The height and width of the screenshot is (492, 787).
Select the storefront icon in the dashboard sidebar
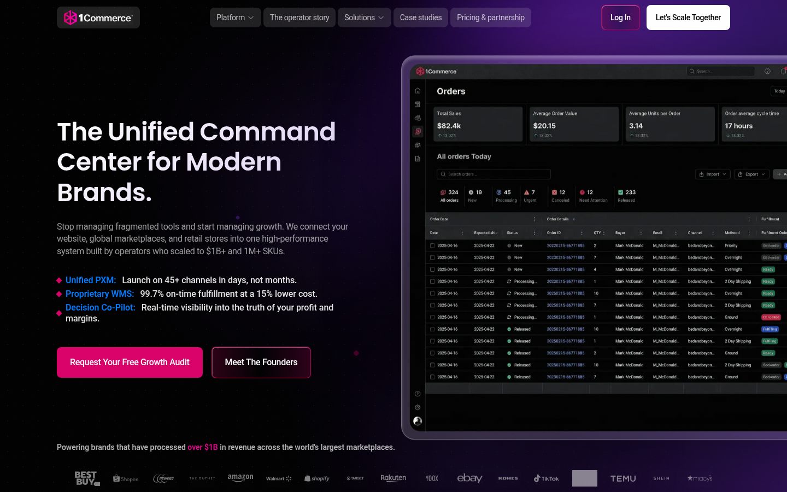418,104
